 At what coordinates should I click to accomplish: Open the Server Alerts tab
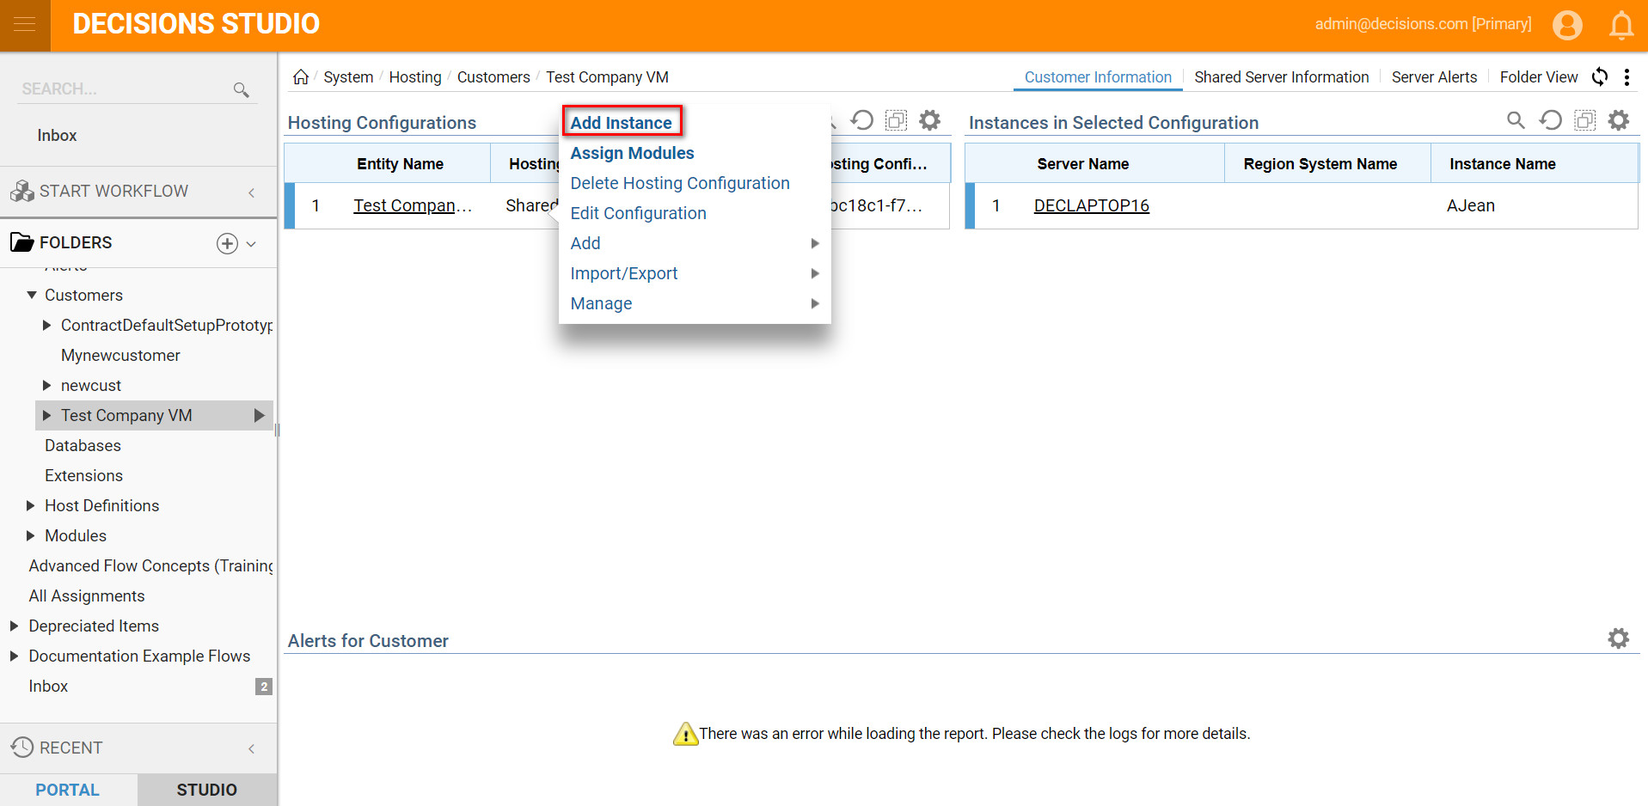[x=1434, y=77]
